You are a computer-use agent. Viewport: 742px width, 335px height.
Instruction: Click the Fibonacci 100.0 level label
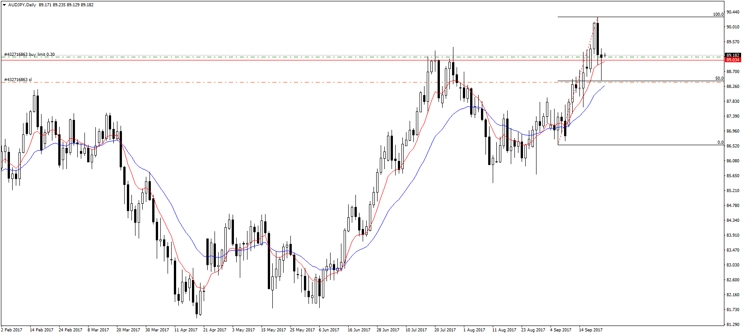pos(718,14)
